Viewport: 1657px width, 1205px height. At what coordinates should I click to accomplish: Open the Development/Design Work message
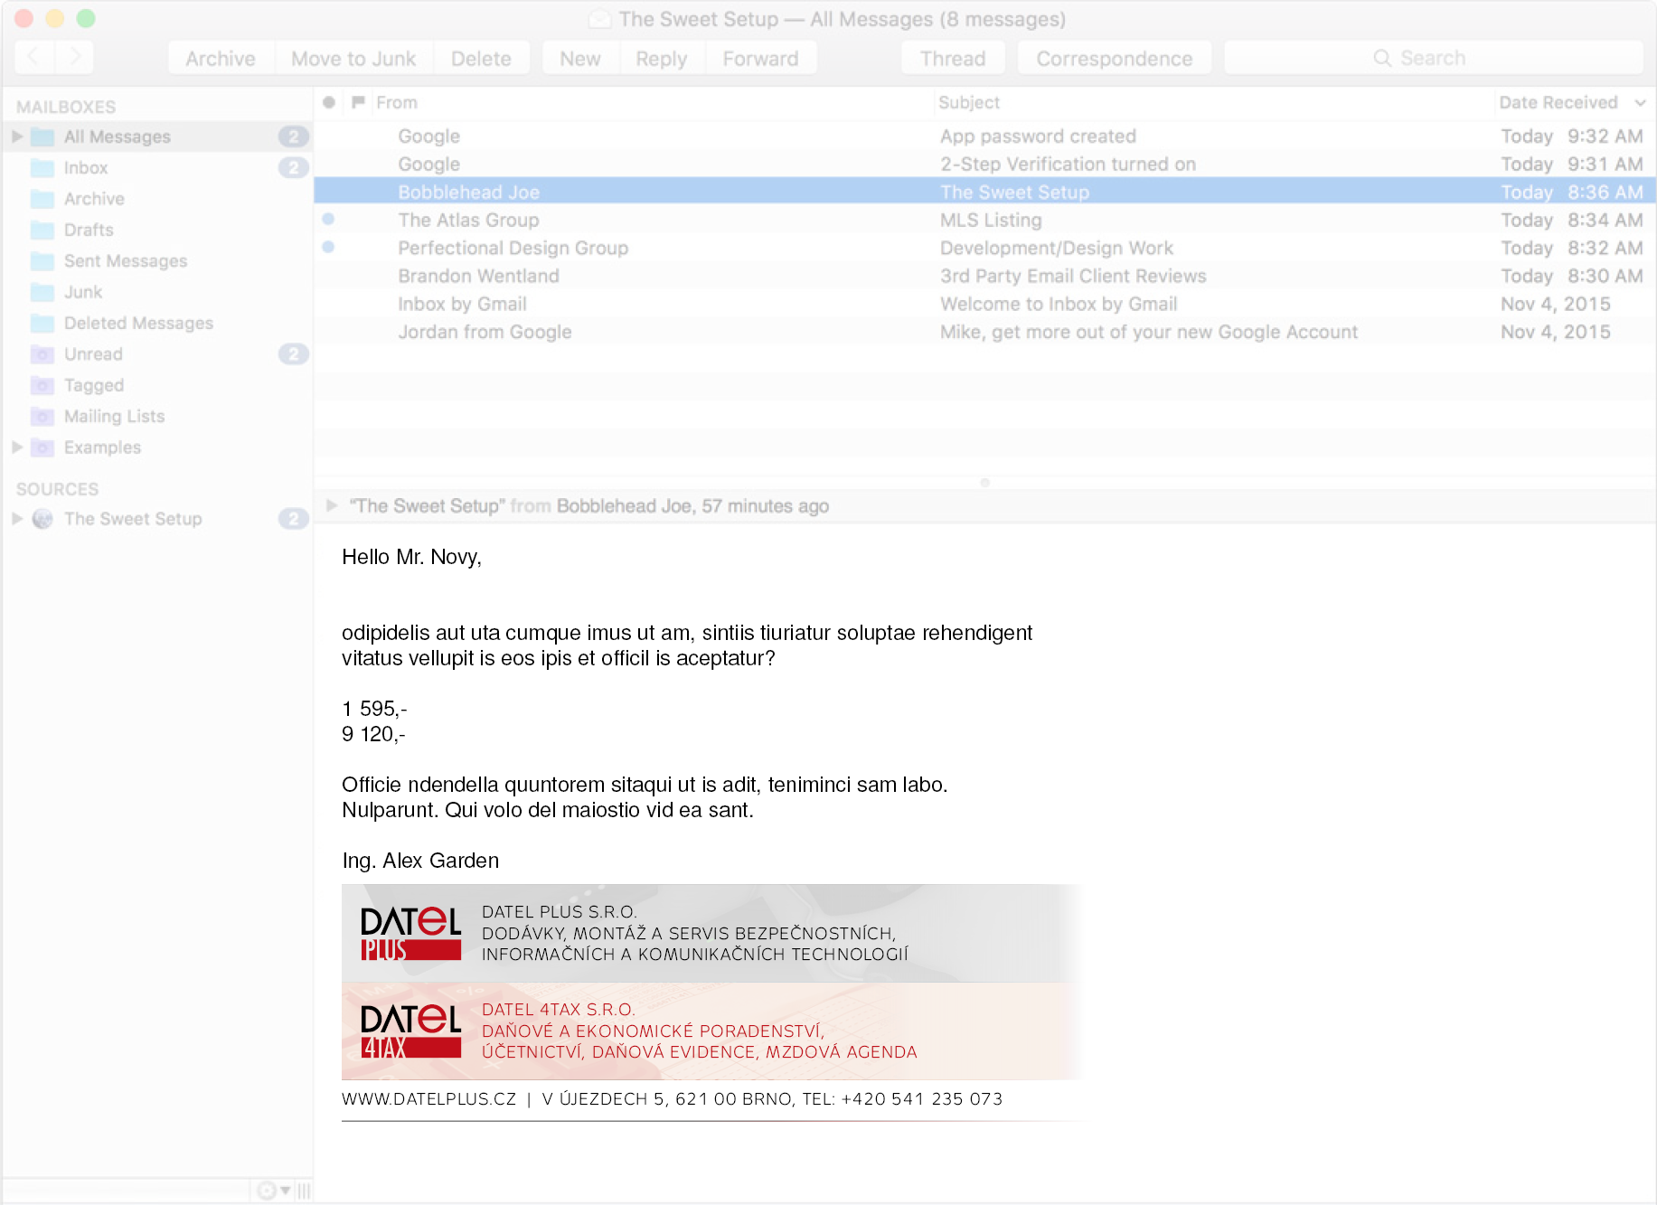pos(984,248)
